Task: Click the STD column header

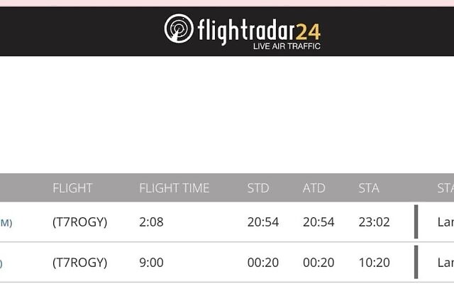Action: pyautogui.click(x=258, y=188)
